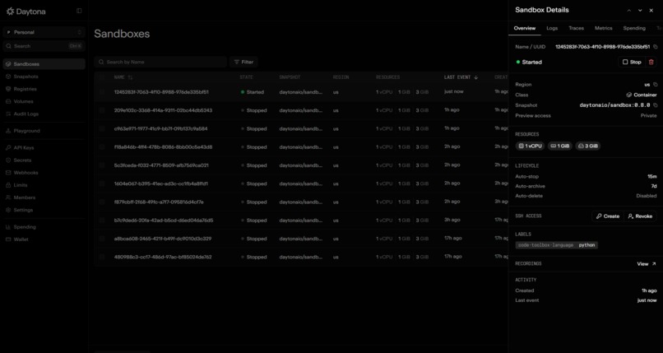This screenshot has width=663, height=353.
Task: Copy the snapshot name daytonaio/sandbox:0.8.0
Action: 656,105
